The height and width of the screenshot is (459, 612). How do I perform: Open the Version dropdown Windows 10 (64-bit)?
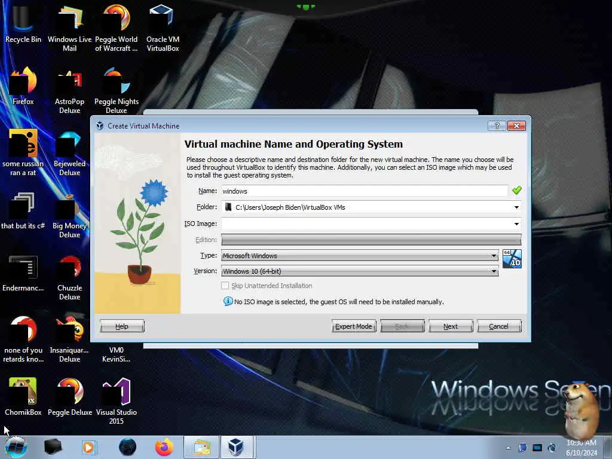point(359,271)
